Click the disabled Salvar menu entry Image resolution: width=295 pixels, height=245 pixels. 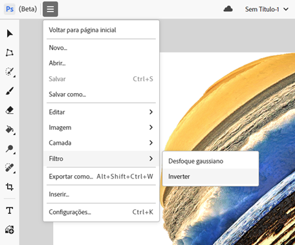[101, 79]
